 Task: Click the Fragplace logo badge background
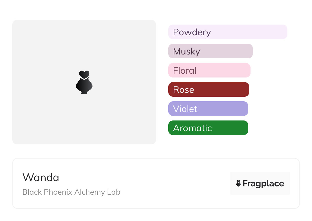tap(260, 183)
